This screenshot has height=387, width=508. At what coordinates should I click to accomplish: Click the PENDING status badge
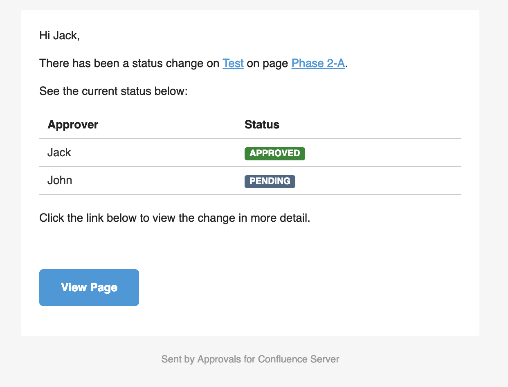click(270, 181)
